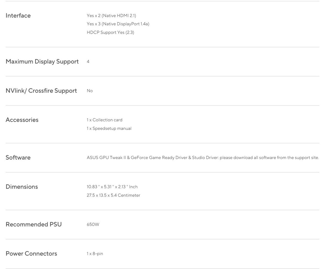324x269 pixels.
Task: Click the maximum display value 4
Action: (88, 61)
